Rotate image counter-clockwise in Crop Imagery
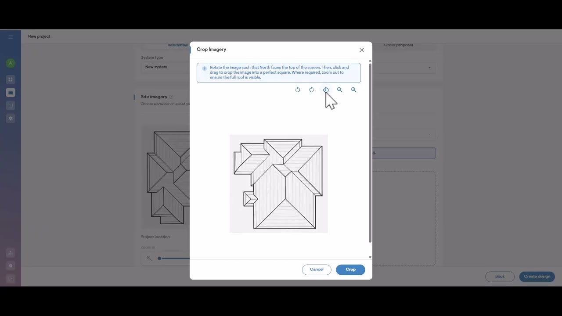The height and width of the screenshot is (316, 562). [x=298, y=90]
